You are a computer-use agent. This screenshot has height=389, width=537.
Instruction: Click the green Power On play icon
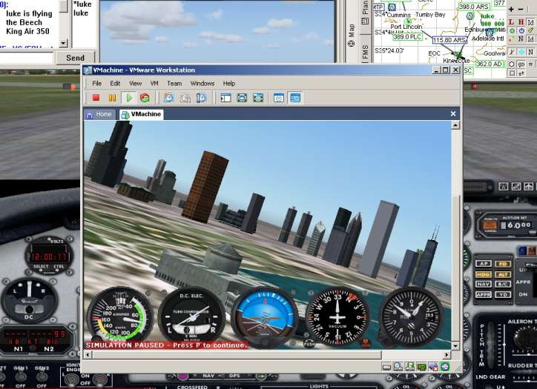point(129,98)
